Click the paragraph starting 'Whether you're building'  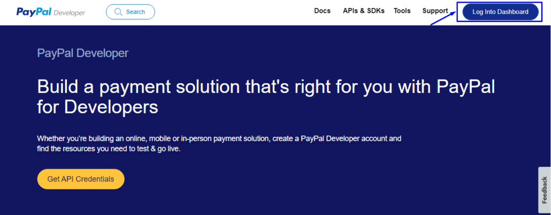tap(219, 144)
